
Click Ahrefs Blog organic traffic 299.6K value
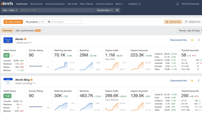[x=112, y=95]
